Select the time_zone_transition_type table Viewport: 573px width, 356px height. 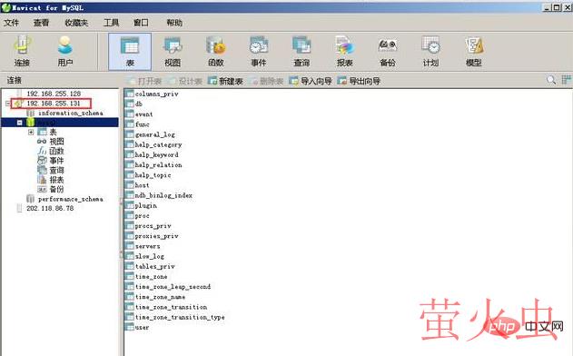point(180,317)
